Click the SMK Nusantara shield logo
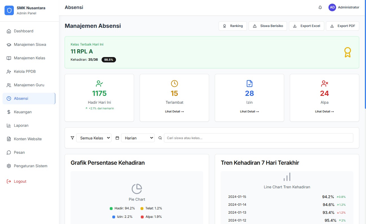Screen dimensions: 366x224 tap(9, 10)
